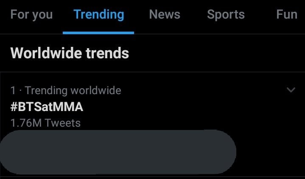
Task: Click blank area right of Worldwide trends
Action: coord(212,53)
